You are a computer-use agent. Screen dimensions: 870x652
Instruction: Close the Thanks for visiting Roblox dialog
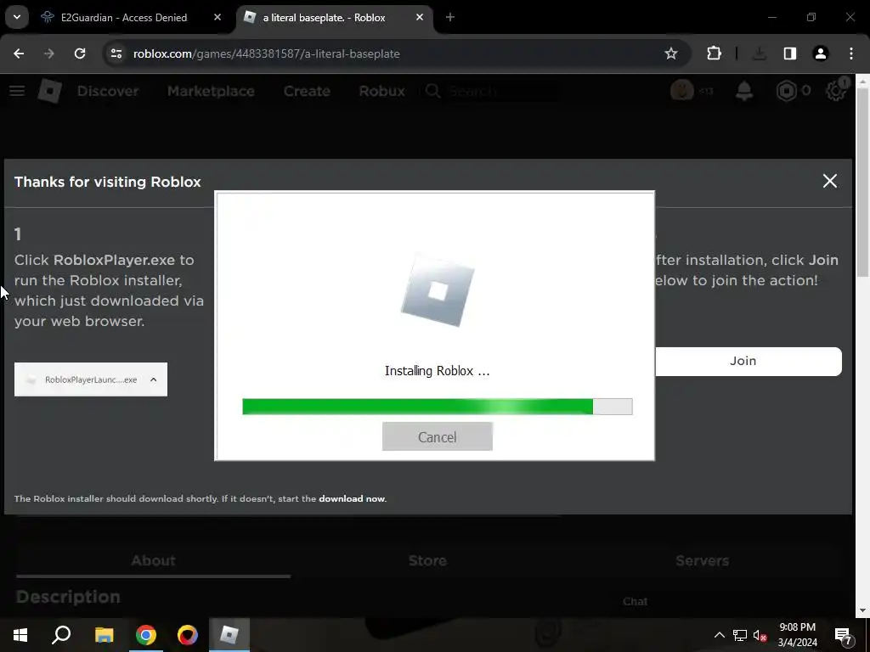tap(829, 181)
